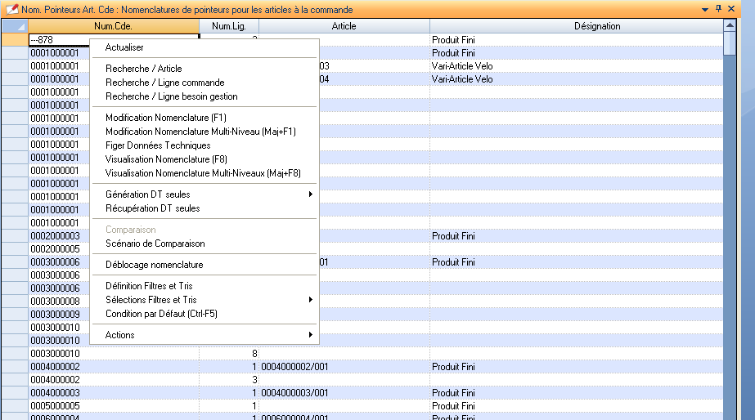Image resolution: width=755 pixels, height=420 pixels.
Task: Select the row selector grid corner cell
Action: point(14,26)
